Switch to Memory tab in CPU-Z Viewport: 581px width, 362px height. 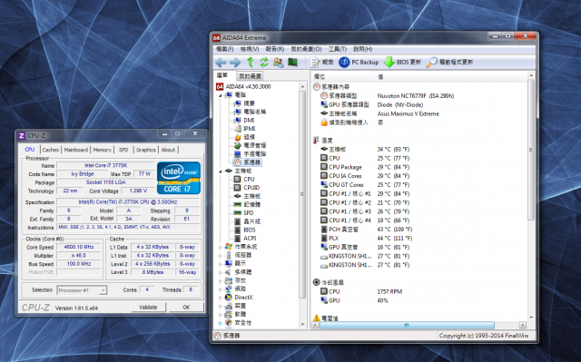[x=102, y=150]
